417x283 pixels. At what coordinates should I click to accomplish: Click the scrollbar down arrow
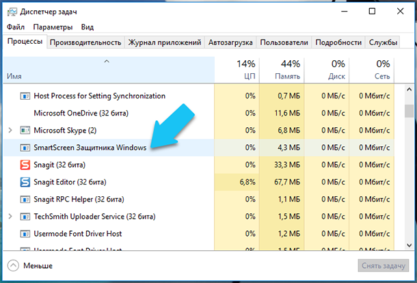click(409, 245)
